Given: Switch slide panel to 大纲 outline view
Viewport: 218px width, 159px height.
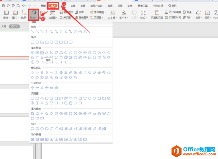Looking at the screenshot, I should [x=4, y=26].
